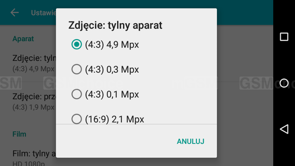This screenshot has height=166, width=295.
Task: Click the "Zdjęcie: tylny aparat" dialog title
Action: (115, 25)
